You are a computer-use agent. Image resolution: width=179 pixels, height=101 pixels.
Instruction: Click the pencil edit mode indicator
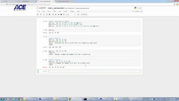pyautogui.click(x=133, y=12)
